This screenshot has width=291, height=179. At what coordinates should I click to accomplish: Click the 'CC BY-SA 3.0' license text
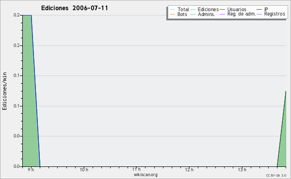(x=276, y=176)
